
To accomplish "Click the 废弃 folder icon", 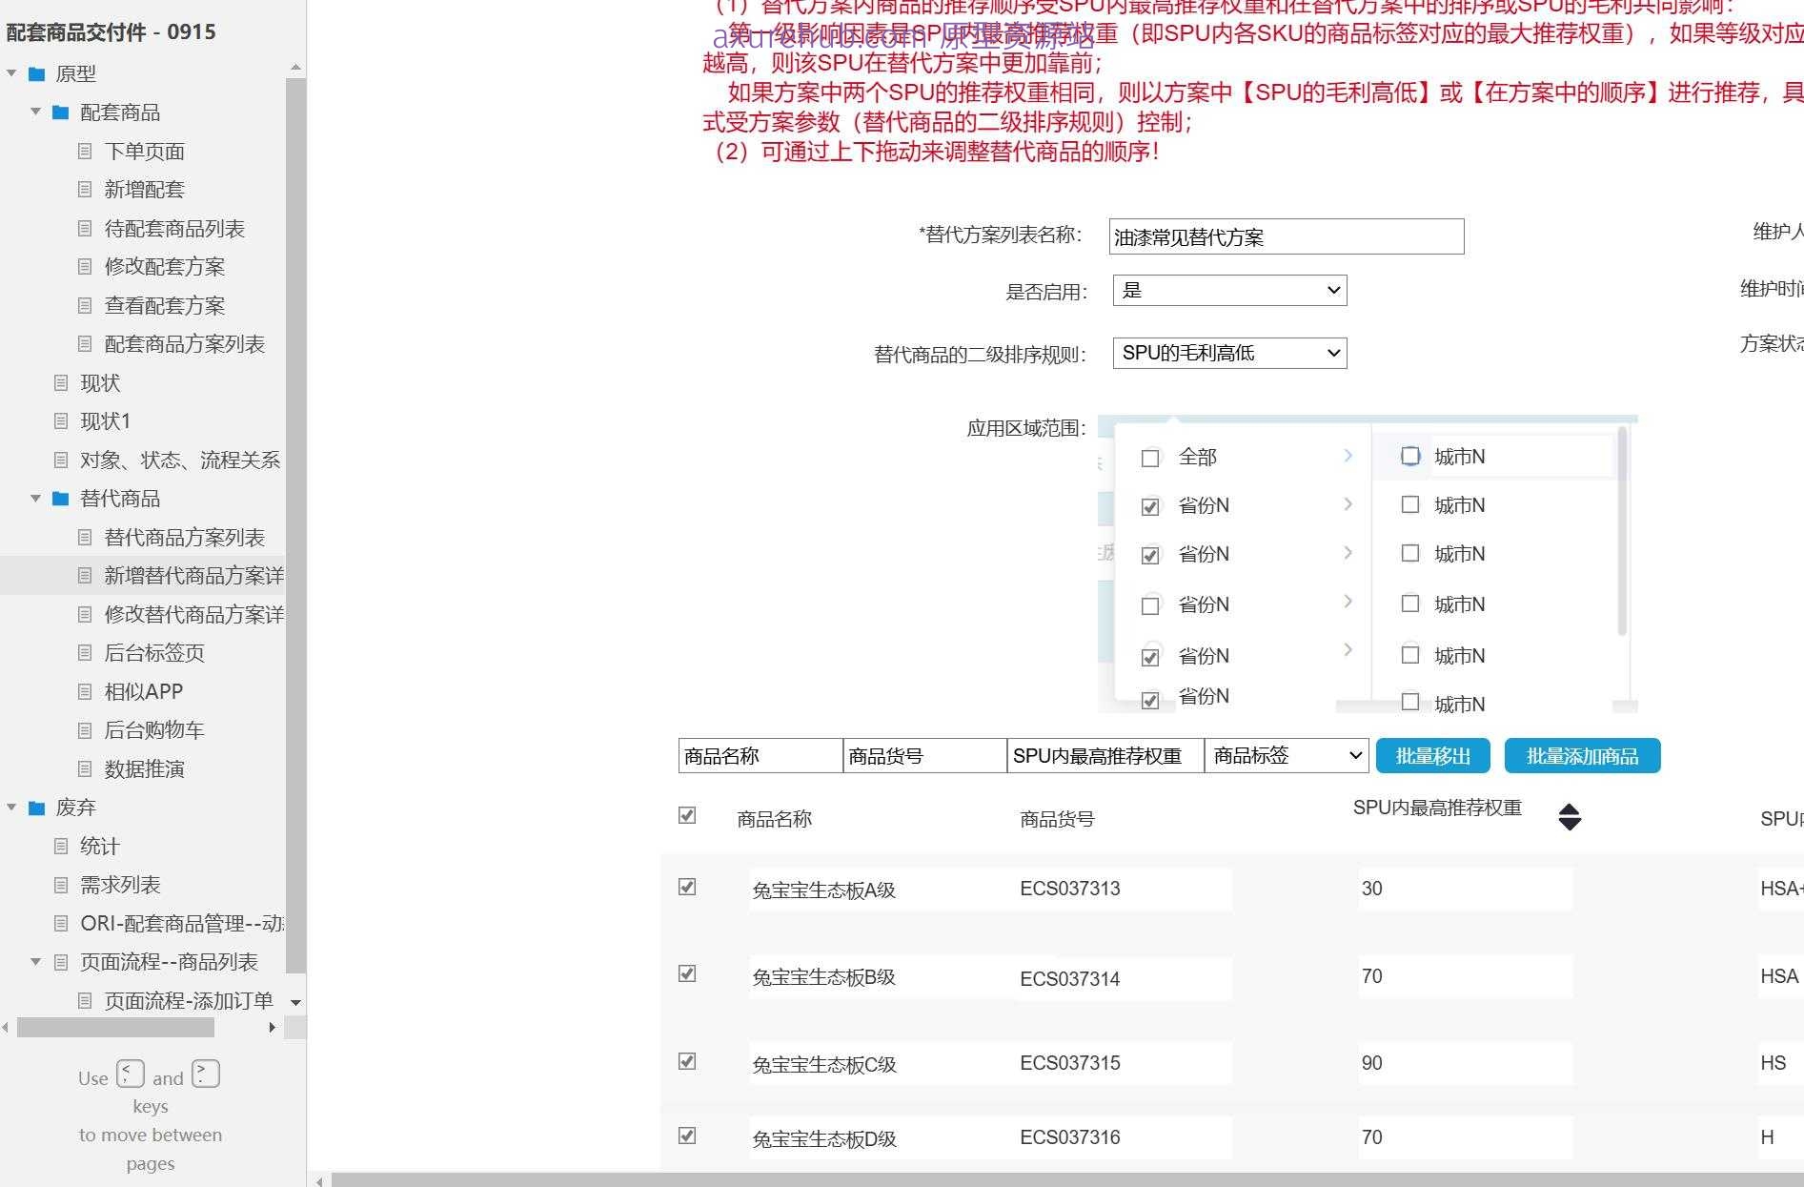I will [x=37, y=808].
